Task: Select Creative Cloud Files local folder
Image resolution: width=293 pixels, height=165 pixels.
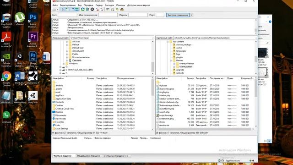Action: 65,109
